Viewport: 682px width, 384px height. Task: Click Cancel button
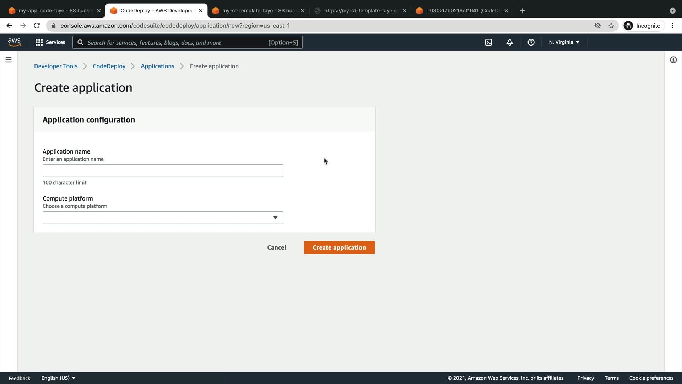click(x=276, y=247)
